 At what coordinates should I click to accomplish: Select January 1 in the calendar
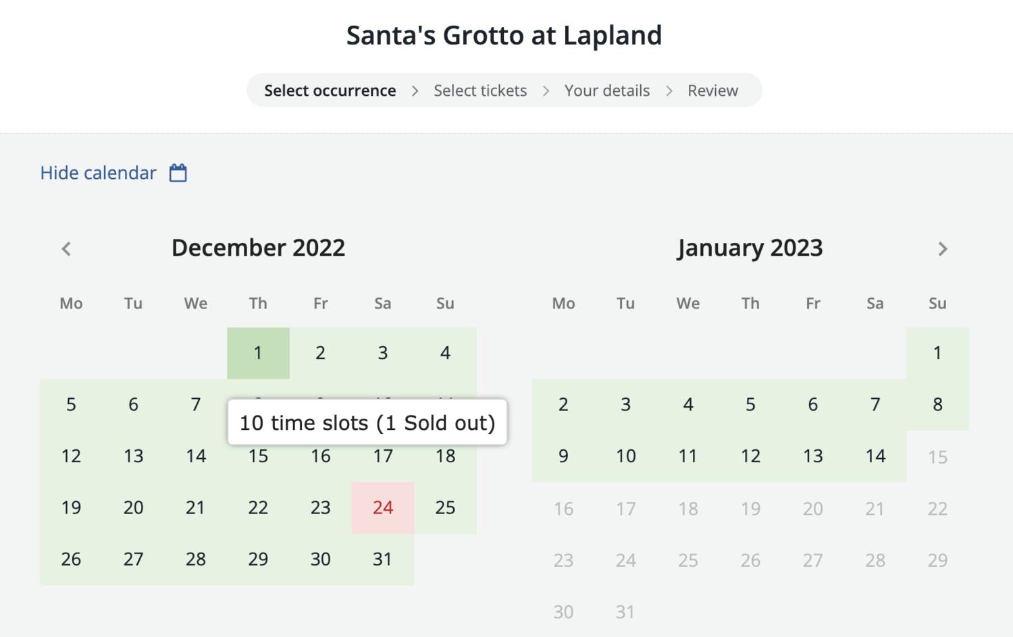pos(937,352)
